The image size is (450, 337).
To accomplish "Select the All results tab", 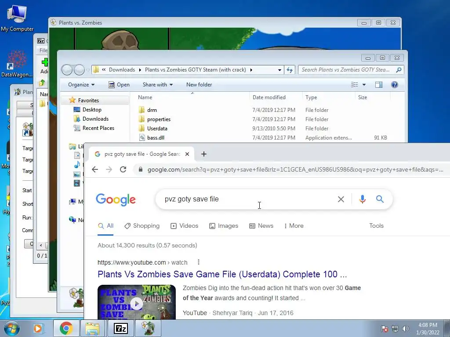I will [x=105, y=226].
